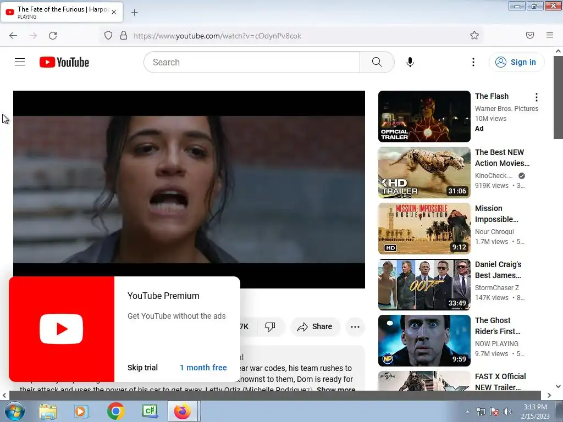563x422 pixels.
Task: Click the scrollbar down arrow
Action: coord(558,386)
